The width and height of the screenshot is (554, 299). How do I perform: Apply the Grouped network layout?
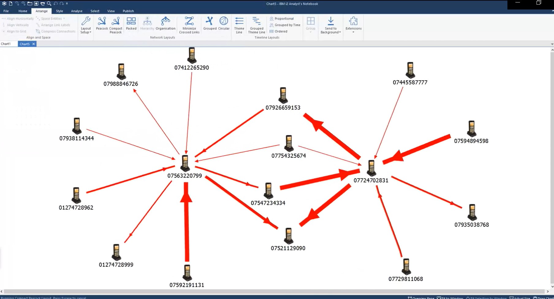210,24
